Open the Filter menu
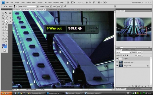The height and width of the screenshot is (95, 153). pyautogui.click(x=34, y=3)
